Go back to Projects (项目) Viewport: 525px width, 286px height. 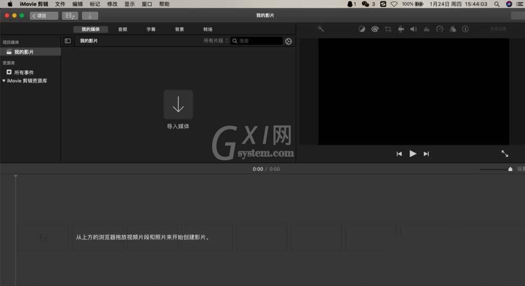[44, 16]
